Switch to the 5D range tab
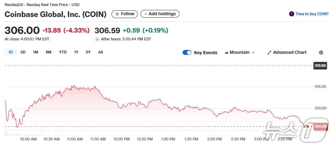Image resolution: width=333 pixels, height=147 pixels. (x=23, y=52)
